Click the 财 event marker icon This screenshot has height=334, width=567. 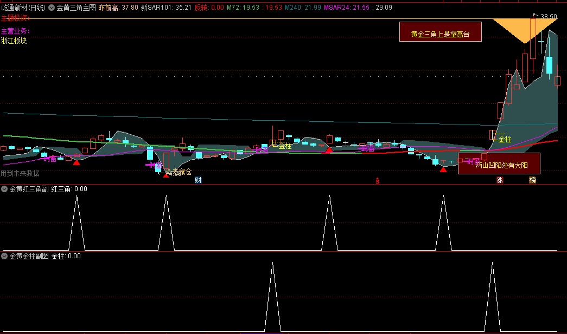pos(198,180)
